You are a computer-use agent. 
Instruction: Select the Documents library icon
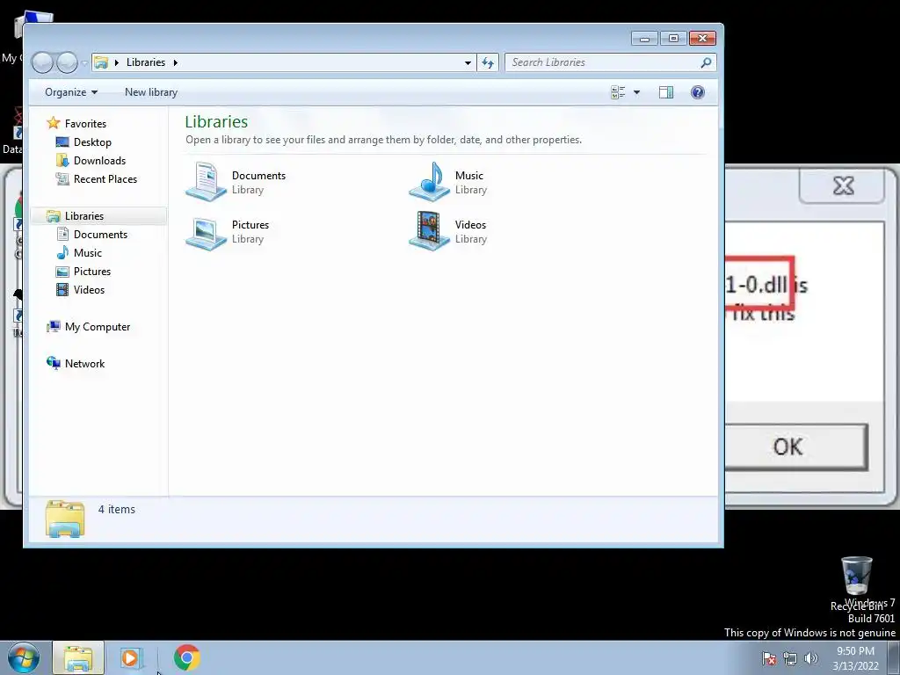(206, 182)
